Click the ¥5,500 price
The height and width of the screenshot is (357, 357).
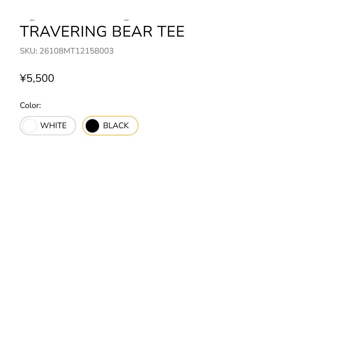coord(37,78)
